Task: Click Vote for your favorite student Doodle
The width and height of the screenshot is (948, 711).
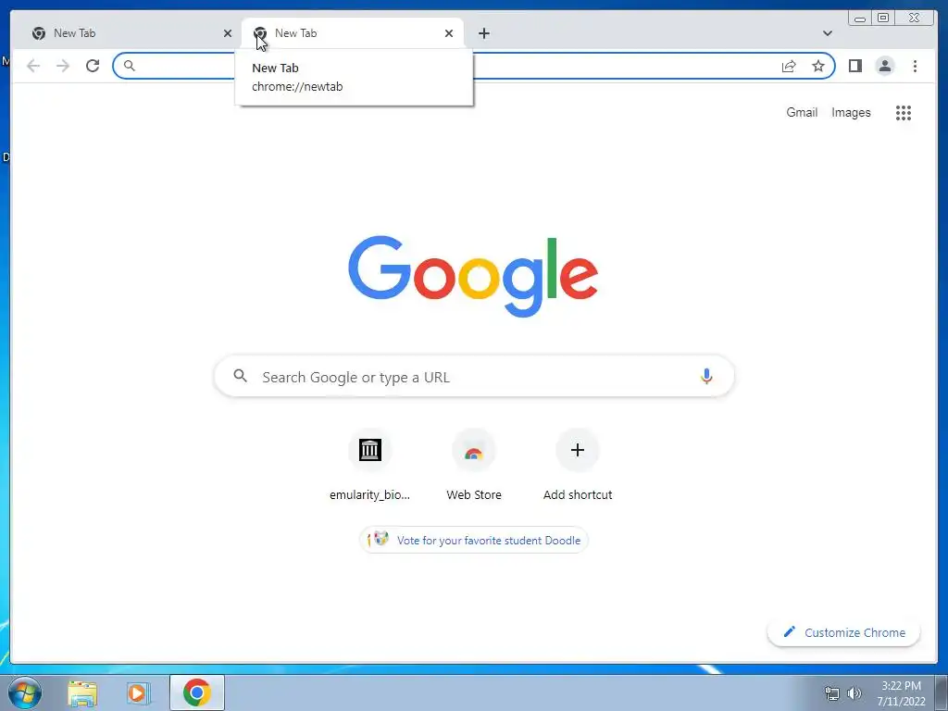Action: pyautogui.click(x=473, y=540)
